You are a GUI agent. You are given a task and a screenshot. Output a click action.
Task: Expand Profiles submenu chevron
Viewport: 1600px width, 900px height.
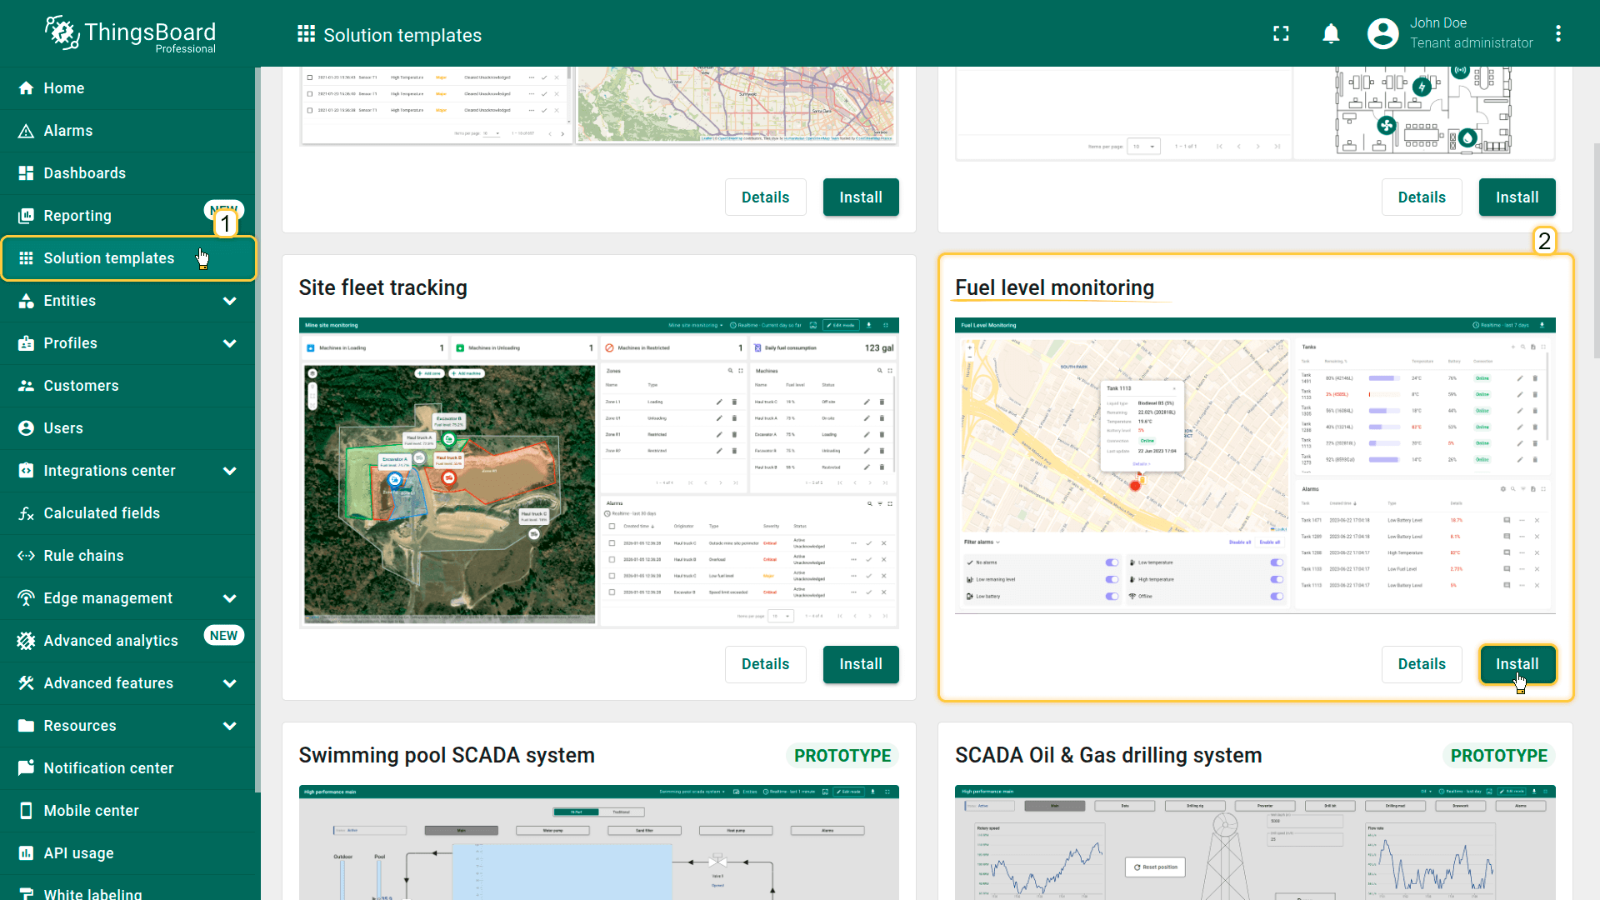coord(230,343)
